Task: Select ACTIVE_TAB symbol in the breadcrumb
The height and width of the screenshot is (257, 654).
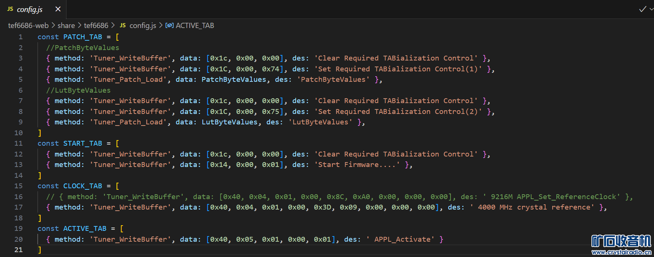Action: [195, 25]
